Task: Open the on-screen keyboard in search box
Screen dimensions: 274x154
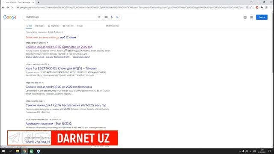Action: click(x=106, y=17)
